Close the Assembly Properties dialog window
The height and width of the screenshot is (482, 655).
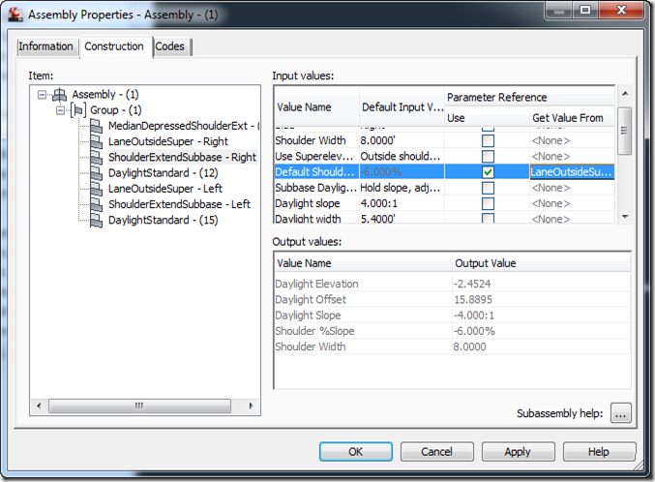click(x=621, y=10)
